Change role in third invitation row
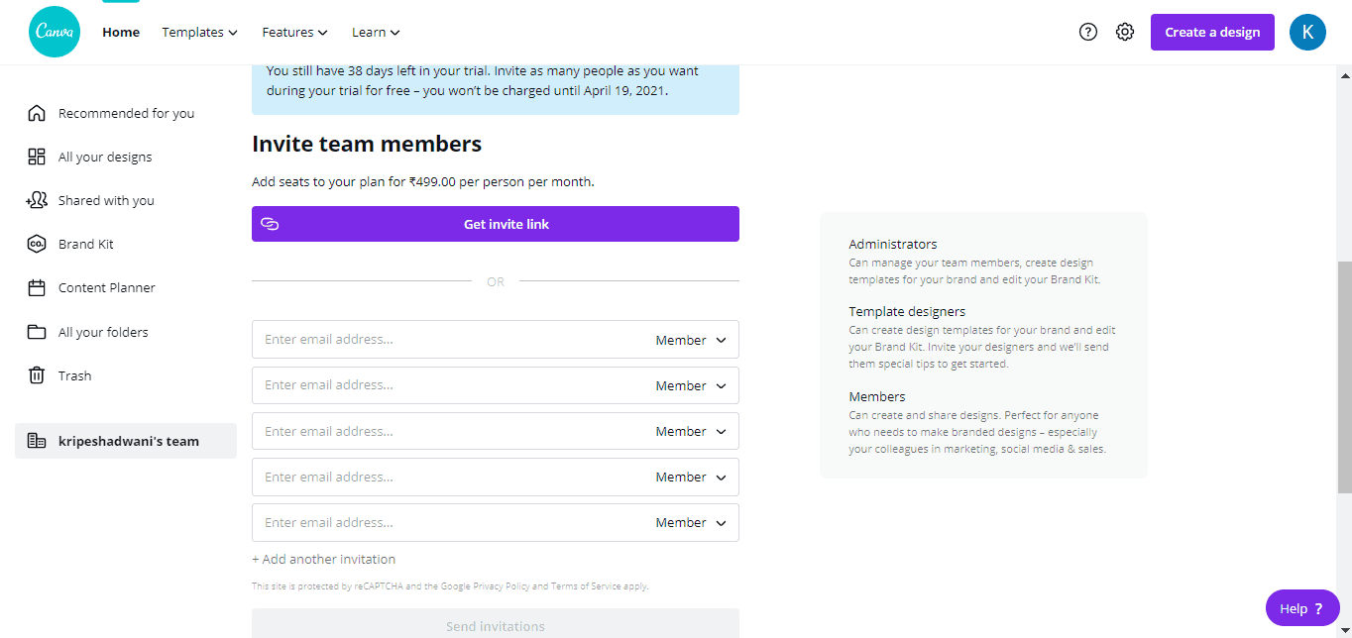Image resolution: width=1352 pixels, height=638 pixels. (x=691, y=431)
